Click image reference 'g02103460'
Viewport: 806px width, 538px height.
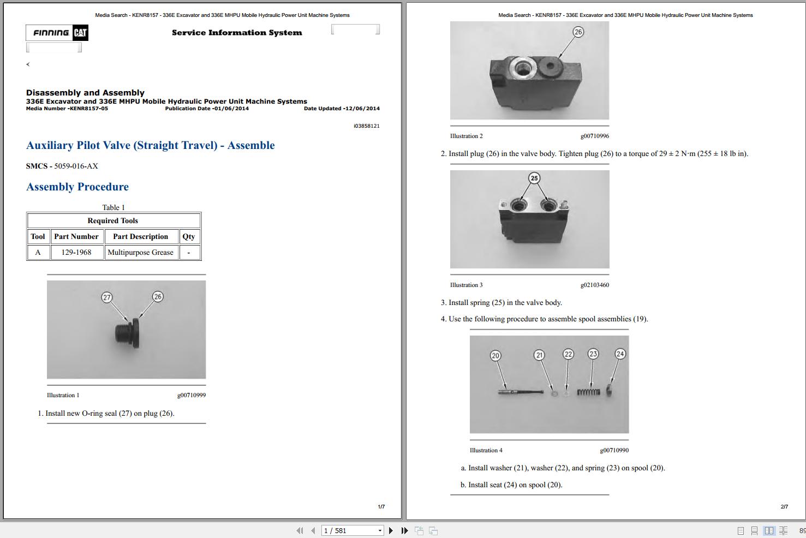[x=595, y=285]
